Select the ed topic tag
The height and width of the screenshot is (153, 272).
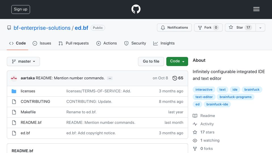click(x=197, y=104)
